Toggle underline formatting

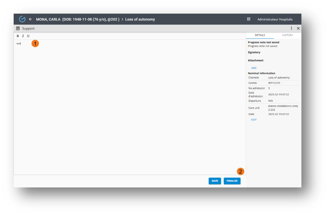[28, 36]
